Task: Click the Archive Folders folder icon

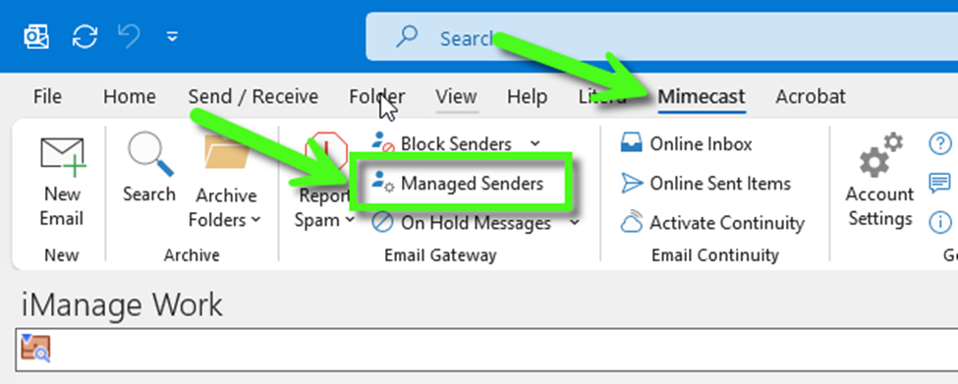Action: (x=227, y=152)
